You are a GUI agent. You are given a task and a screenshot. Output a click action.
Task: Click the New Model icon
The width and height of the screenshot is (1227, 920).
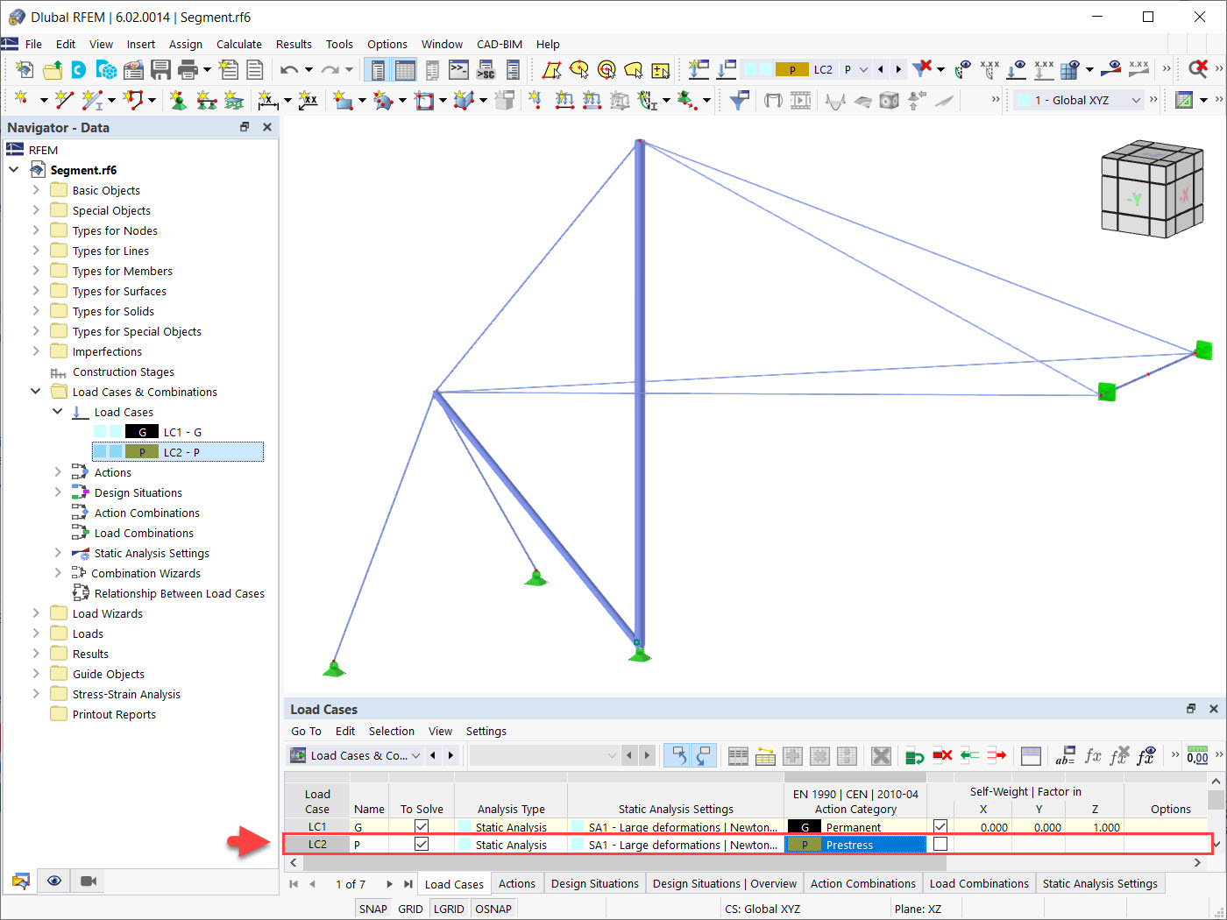click(25, 70)
